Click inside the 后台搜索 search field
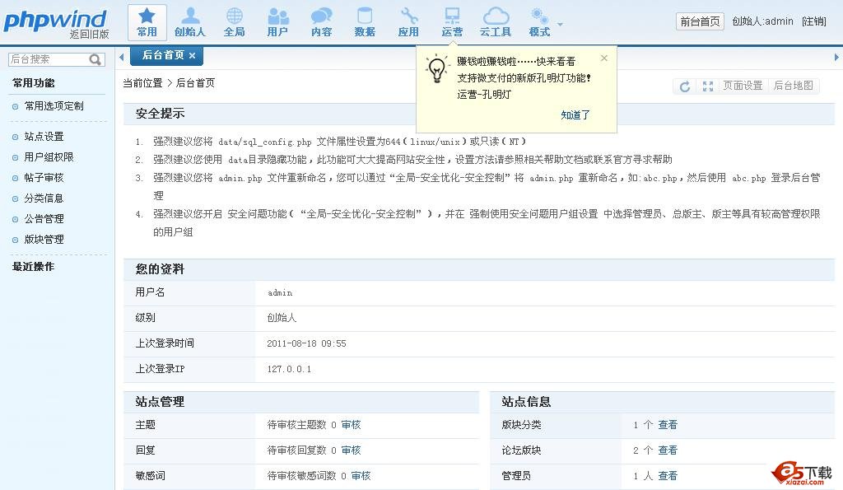 click(x=49, y=58)
